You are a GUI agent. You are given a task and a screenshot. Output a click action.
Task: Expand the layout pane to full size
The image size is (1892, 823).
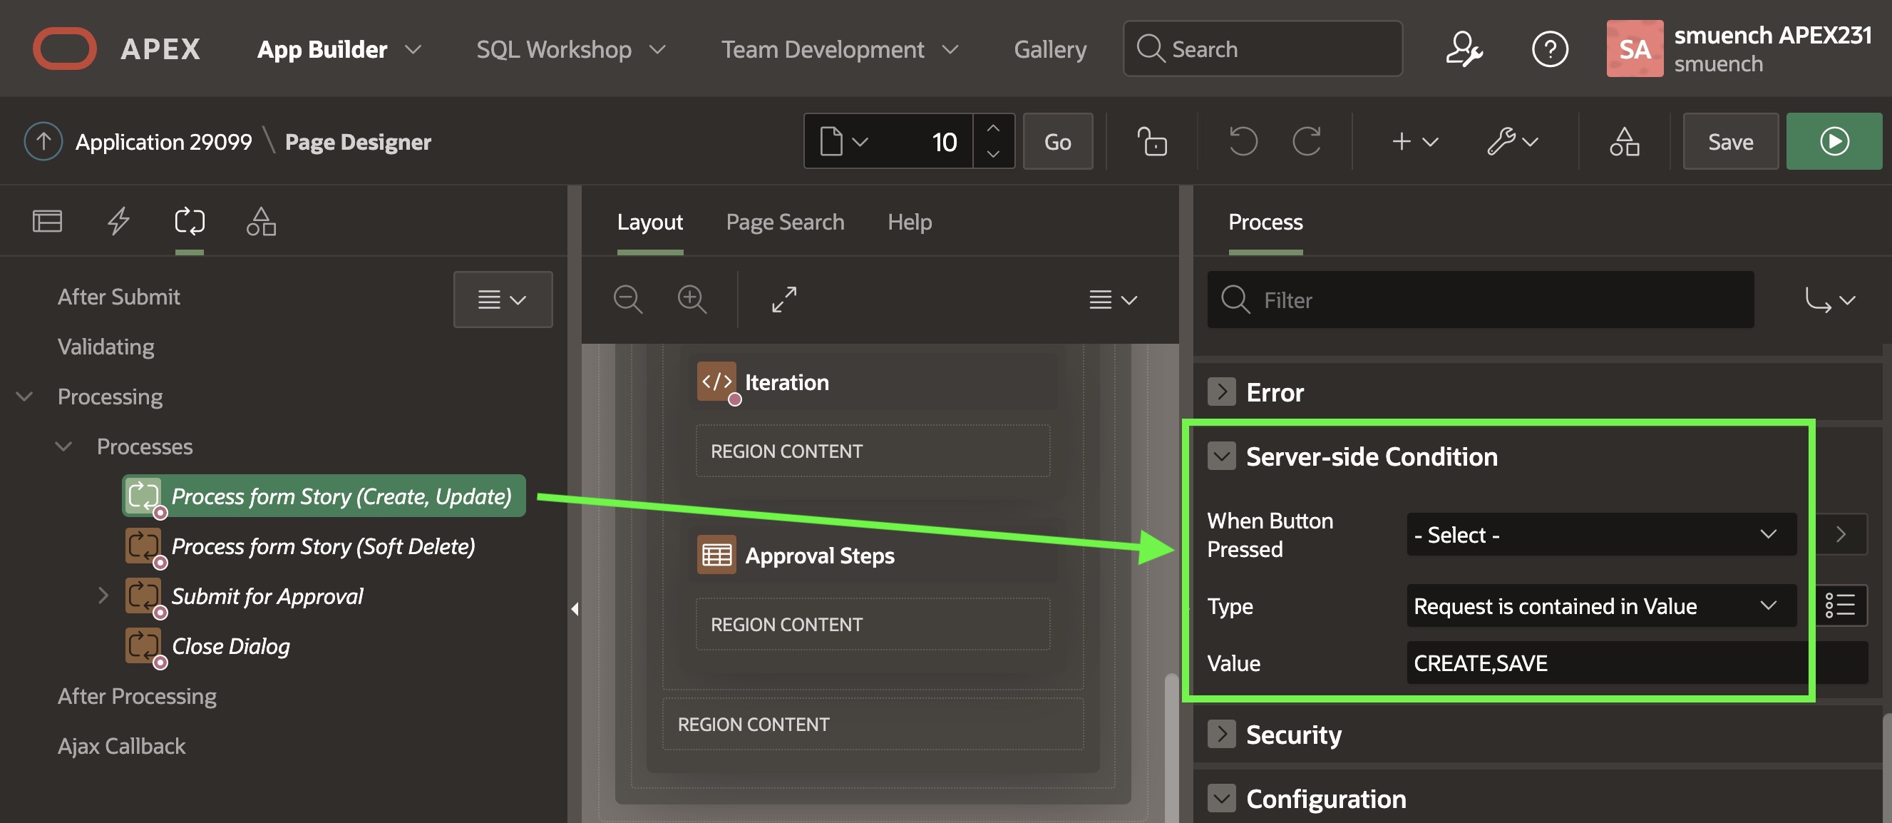(783, 300)
